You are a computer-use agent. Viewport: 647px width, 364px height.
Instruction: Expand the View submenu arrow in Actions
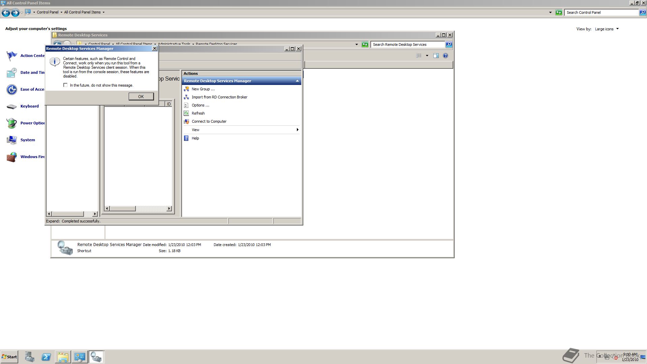pos(297,130)
